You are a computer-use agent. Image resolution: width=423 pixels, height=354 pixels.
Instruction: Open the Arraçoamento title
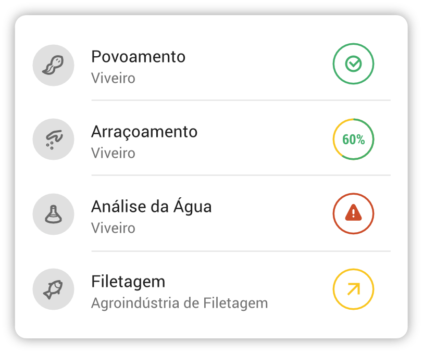click(x=144, y=132)
